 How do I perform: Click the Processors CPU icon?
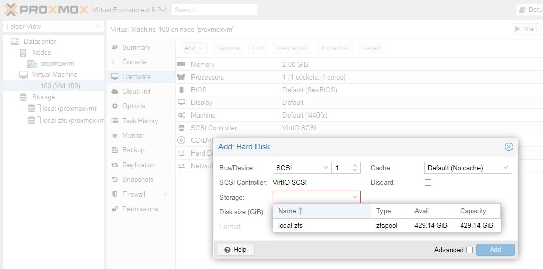coord(181,78)
